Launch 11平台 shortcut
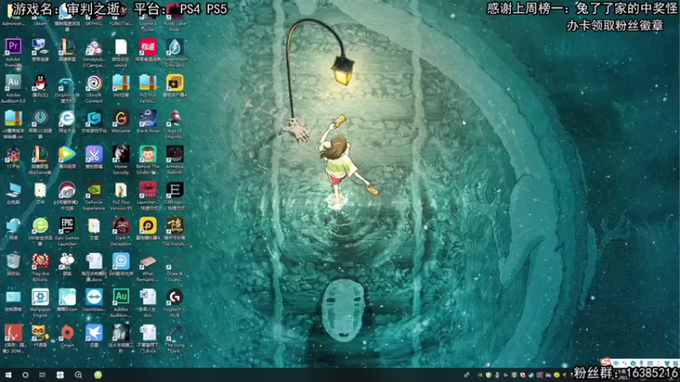 [13, 154]
